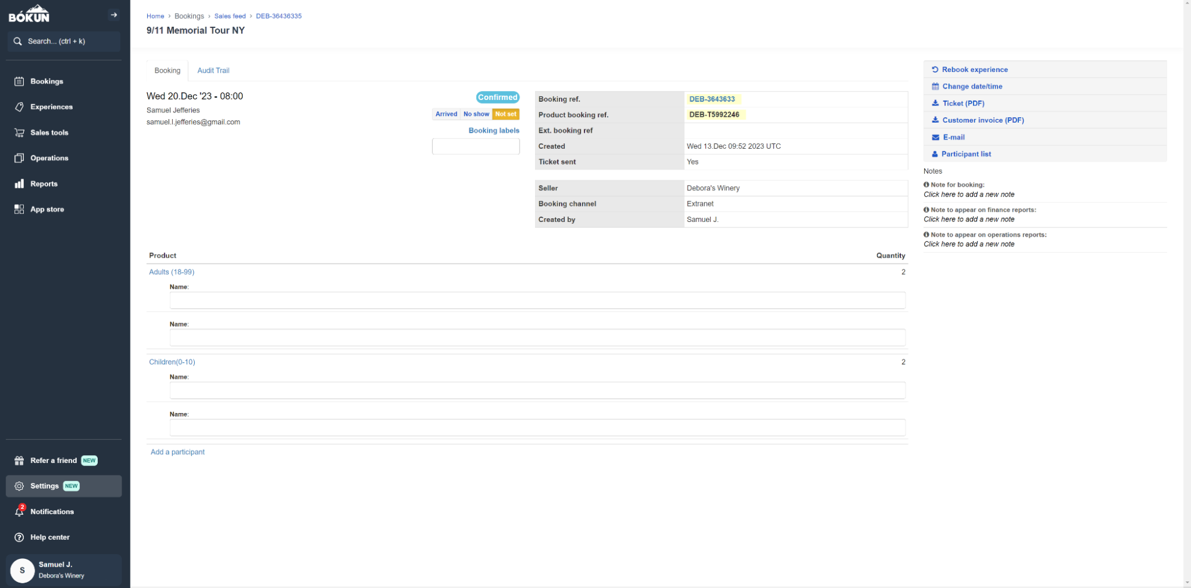Switch to the Audit Trail tab

tap(213, 71)
